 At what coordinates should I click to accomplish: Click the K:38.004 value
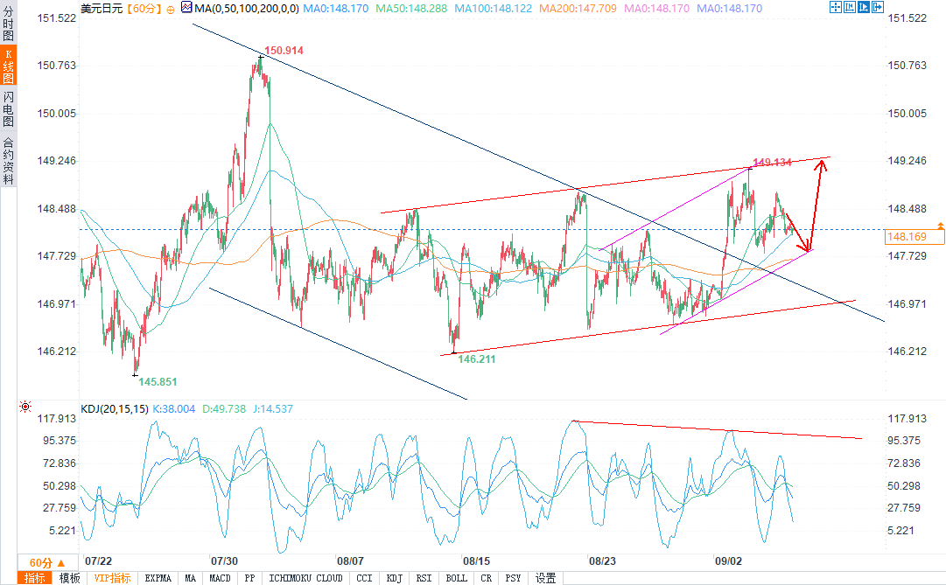(x=174, y=409)
